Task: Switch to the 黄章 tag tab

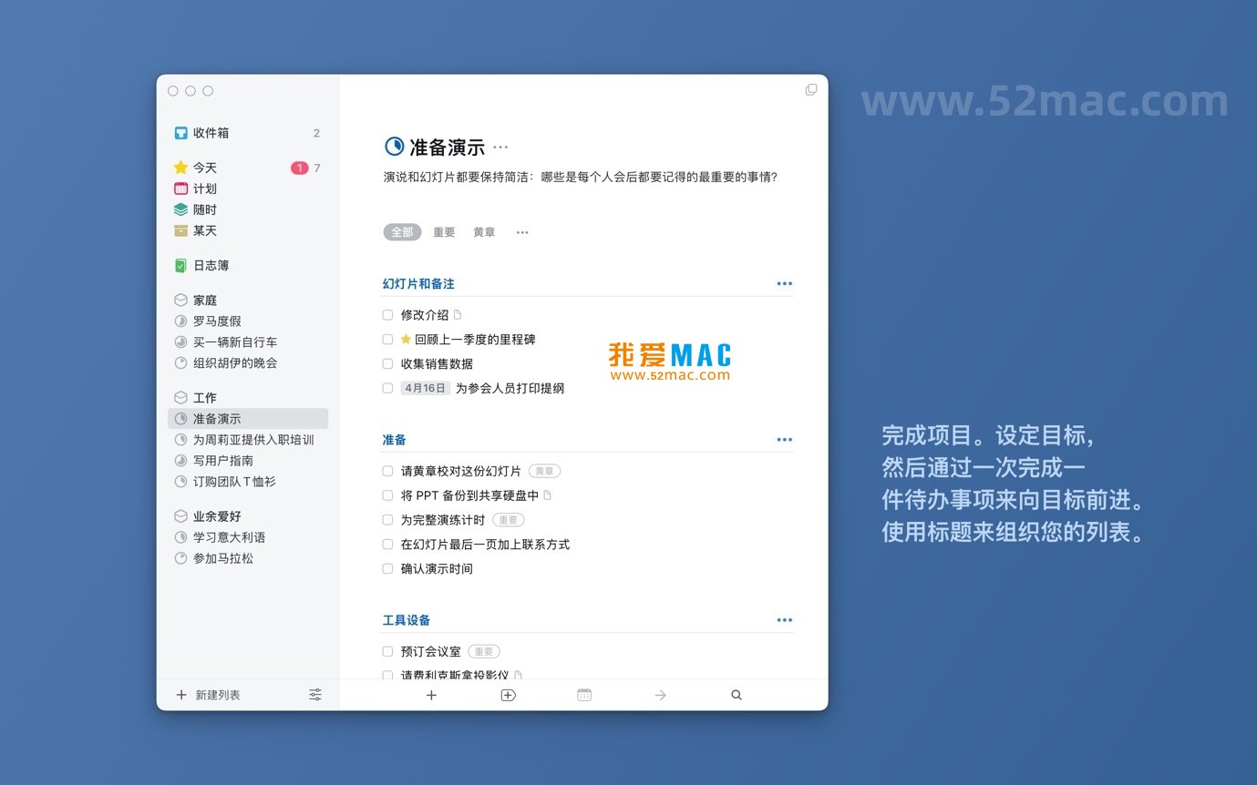Action: point(484,232)
